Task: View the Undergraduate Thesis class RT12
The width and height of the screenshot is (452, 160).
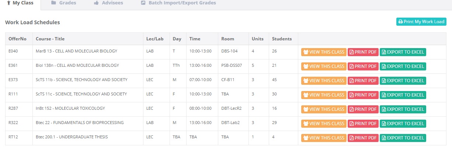Action: click(x=324, y=138)
